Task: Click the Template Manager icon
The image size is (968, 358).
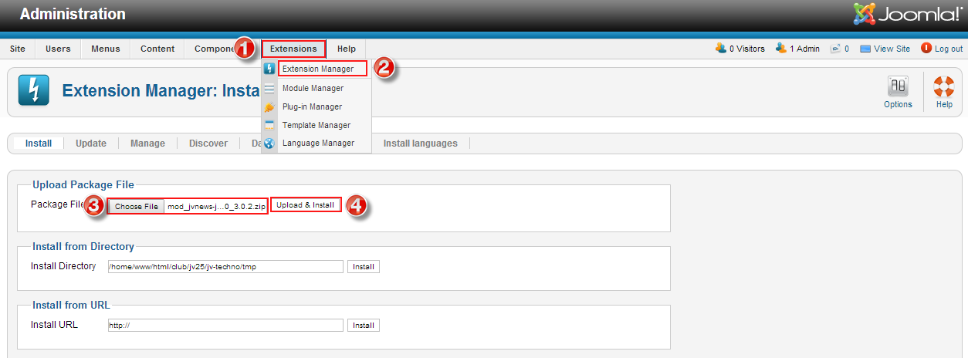Action: click(x=269, y=125)
